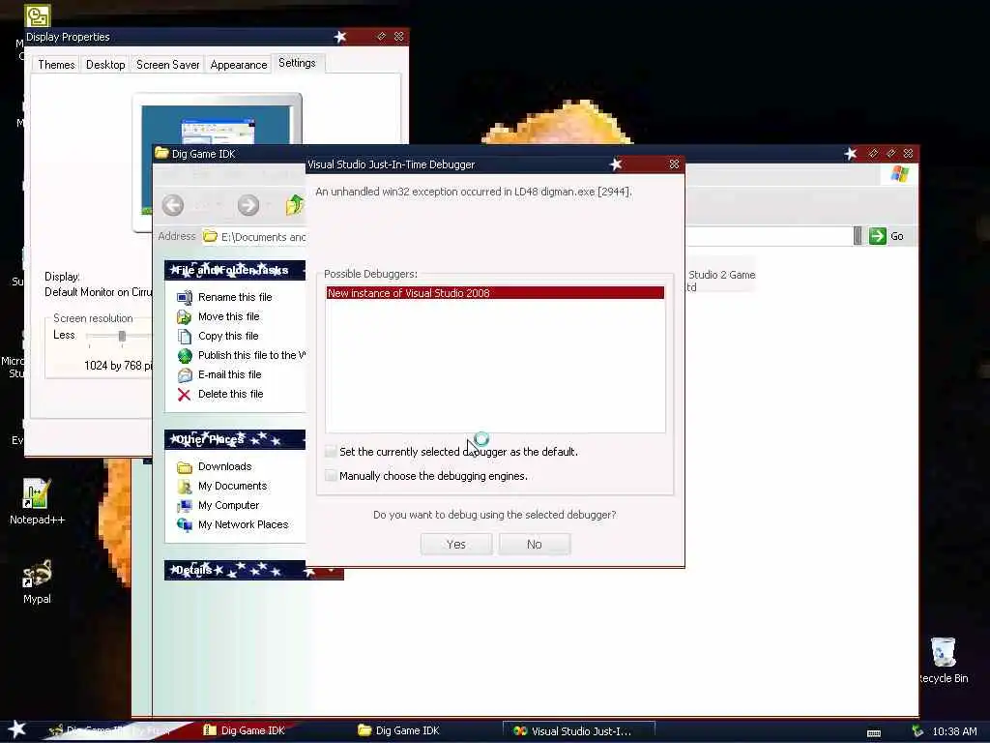Image resolution: width=990 pixels, height=743 pixels.
Task: Click the red X Delete icon
Action: tap(185, 395)
